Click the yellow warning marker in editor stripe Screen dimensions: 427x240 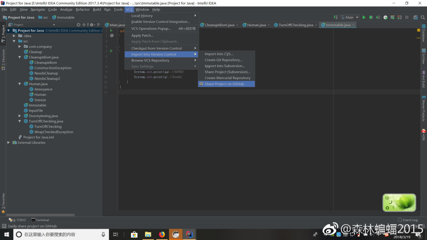pyautogui.click(x=419, y=30)
